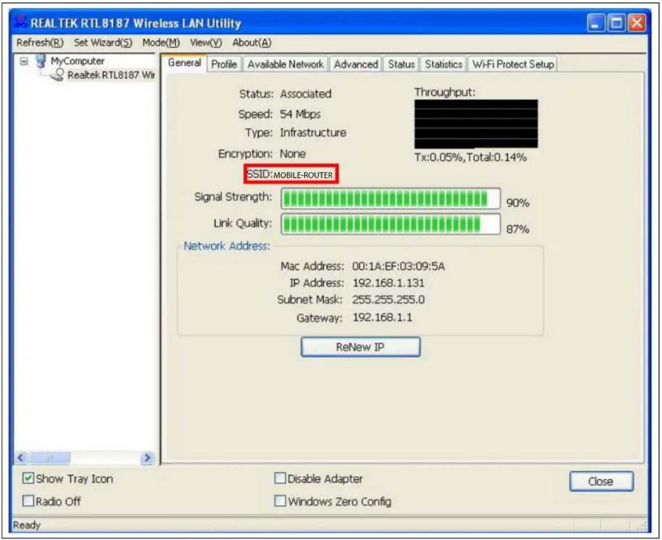Click the Gateway value 192.168.1.1

pos(382,318)
